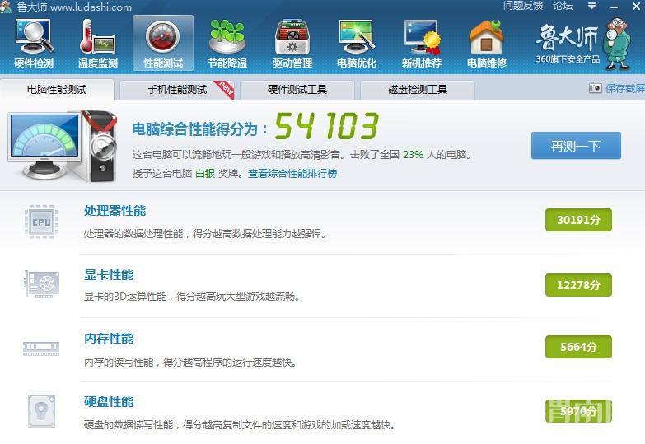
Task: Click the 鲁大师 logo with mascot
Action: tap(583, 44)
